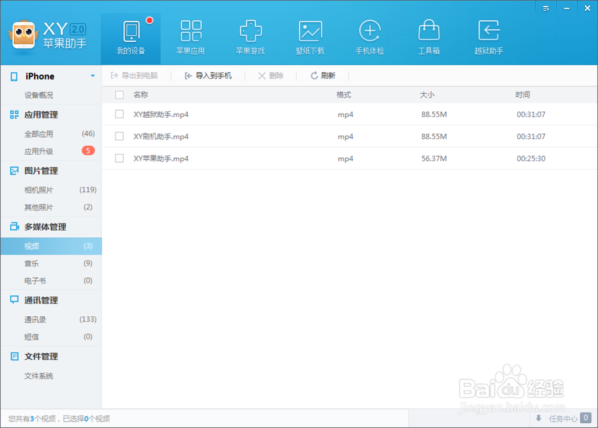
Task: Click the iPhone device icon in sidebar
Action: tap(14, 77)
